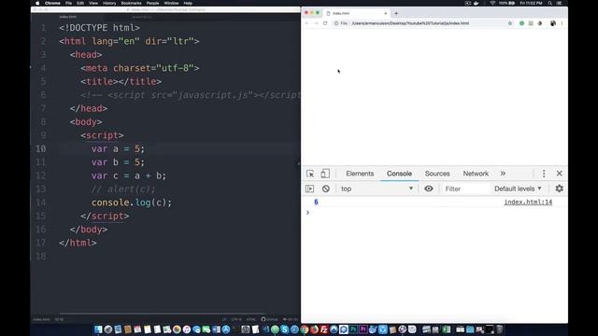This screenshot has height=336, width=598.
Task: Open the Chrome profile avatar icon
Action: [552, 23]
